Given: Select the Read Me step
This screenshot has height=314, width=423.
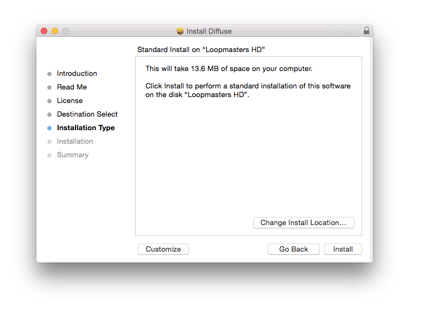Looking at the screenshot, I should pyautogui.click(x=72, y=87).
